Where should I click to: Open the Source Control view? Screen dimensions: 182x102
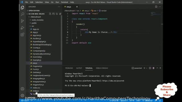(22, 21)
